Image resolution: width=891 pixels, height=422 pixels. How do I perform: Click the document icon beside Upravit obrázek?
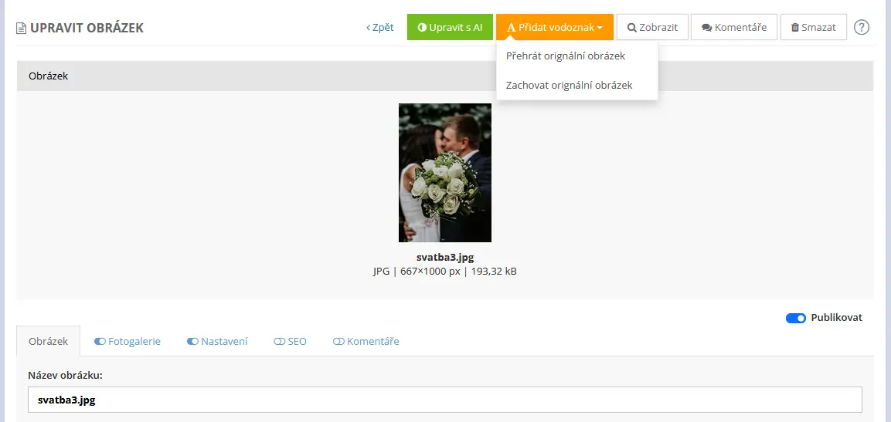click(21, 28)
